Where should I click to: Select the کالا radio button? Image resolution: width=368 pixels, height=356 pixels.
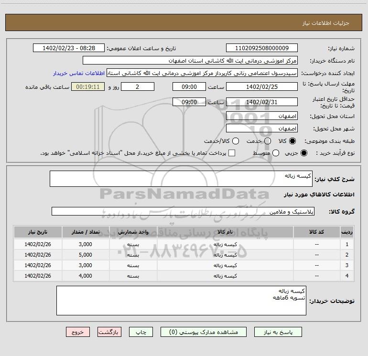tap(292, 141)
